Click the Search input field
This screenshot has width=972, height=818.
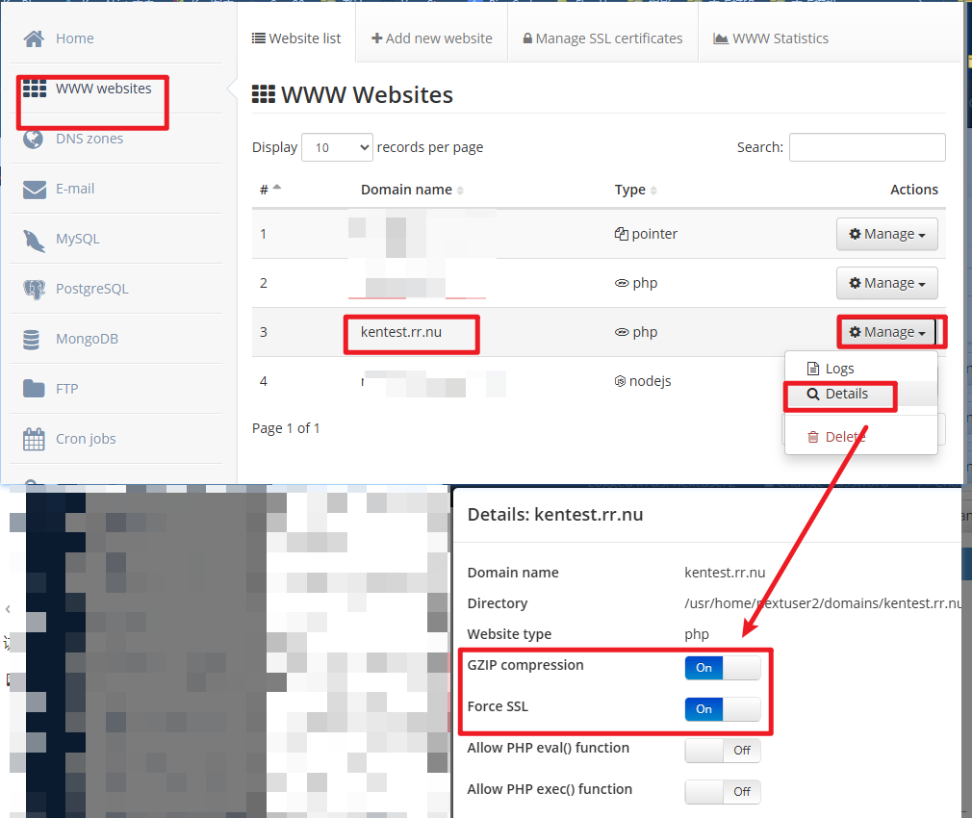click(866, 147)
